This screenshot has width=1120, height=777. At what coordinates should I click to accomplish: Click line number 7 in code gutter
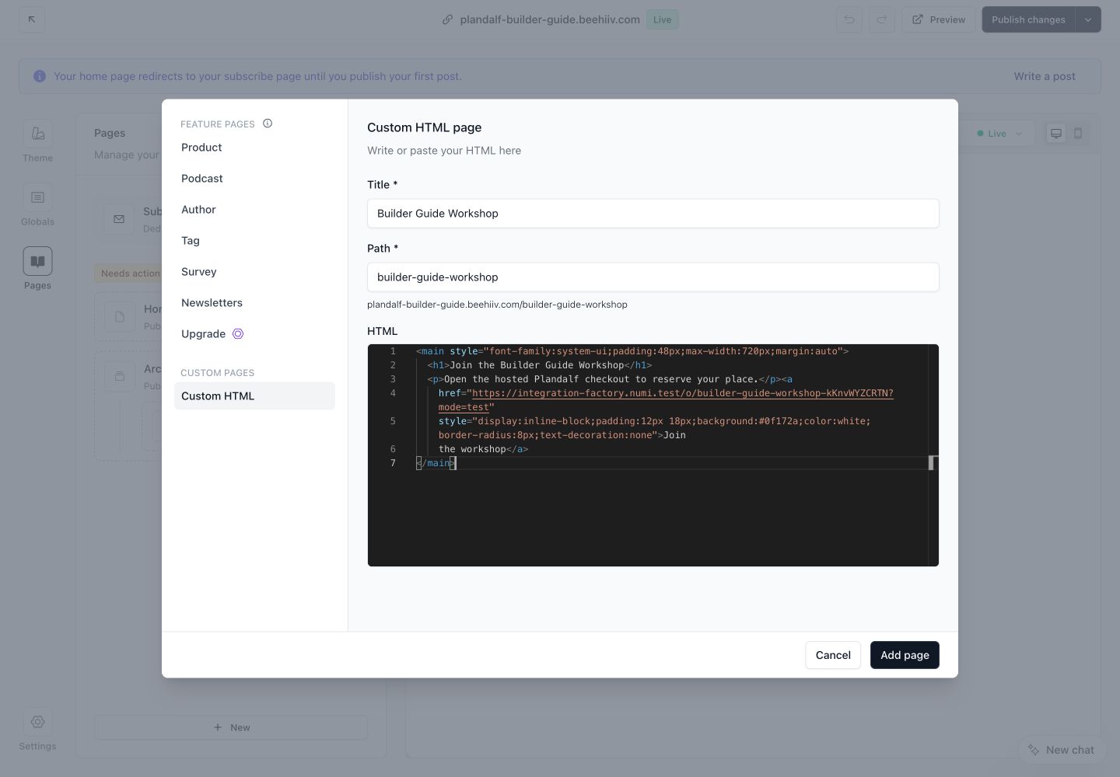tap(393, 463)
